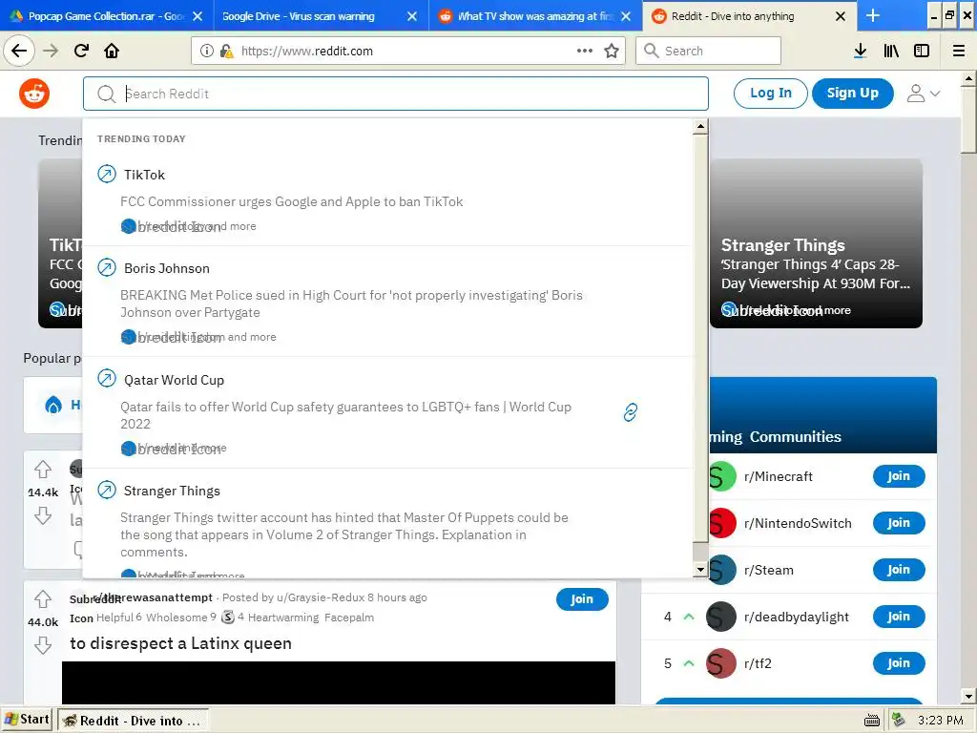Open the Firefox hamburger menu

point(959,51)
